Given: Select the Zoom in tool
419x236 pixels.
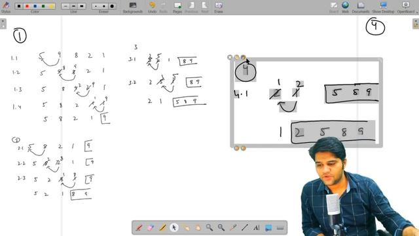Looking at the screenshot, I should [209, 227].
